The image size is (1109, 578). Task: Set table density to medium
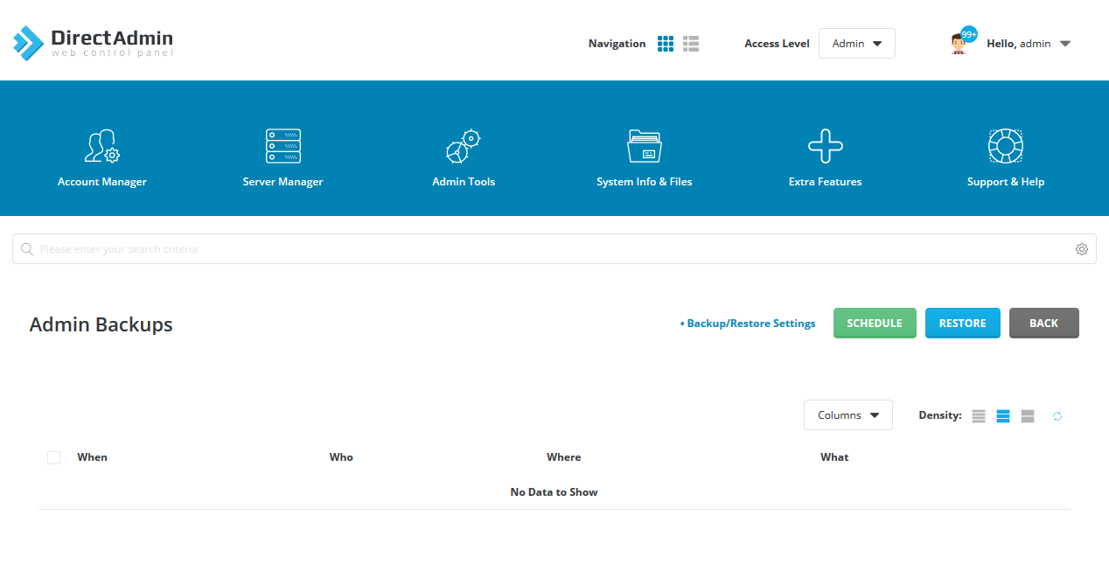(x=1003, y=416)
